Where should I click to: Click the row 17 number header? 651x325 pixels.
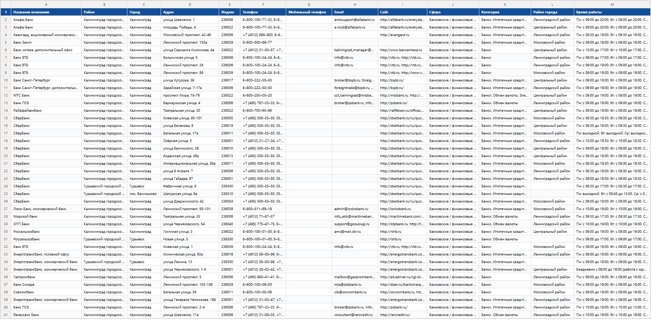(6, 133)
